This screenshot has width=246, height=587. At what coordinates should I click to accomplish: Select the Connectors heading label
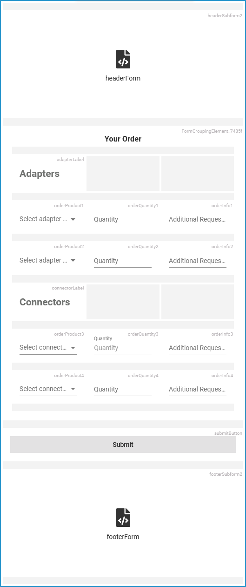(45, 302)
